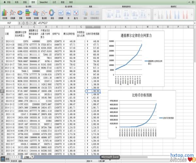This screenshot has width=196, height=163.
Task: Switch to the SmartArt ribbon tab
Action: point(43,2)
